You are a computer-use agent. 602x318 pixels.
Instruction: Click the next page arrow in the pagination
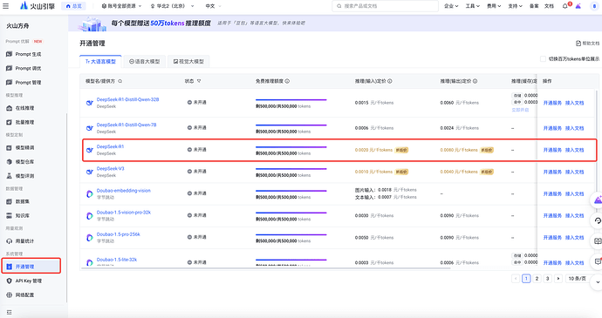558,279
